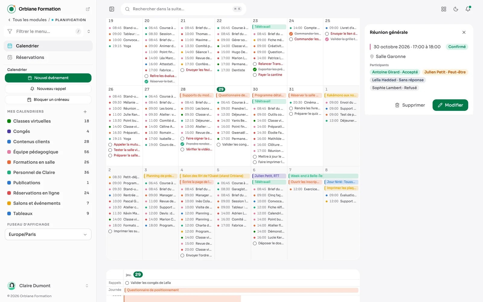
Task: Mark Valider les congés de Leïla done
Action: 127,283
